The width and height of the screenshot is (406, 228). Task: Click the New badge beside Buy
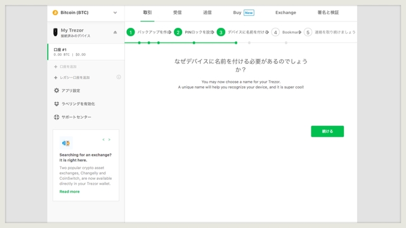point(249,13)
